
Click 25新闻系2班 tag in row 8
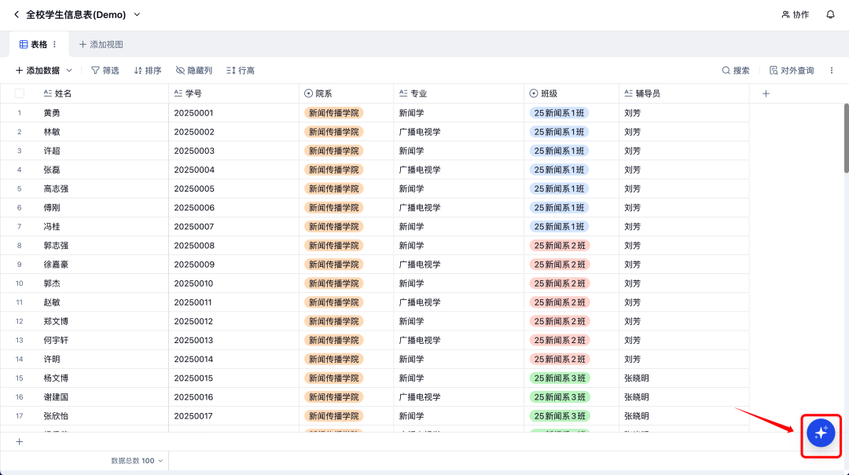[560, 246]
